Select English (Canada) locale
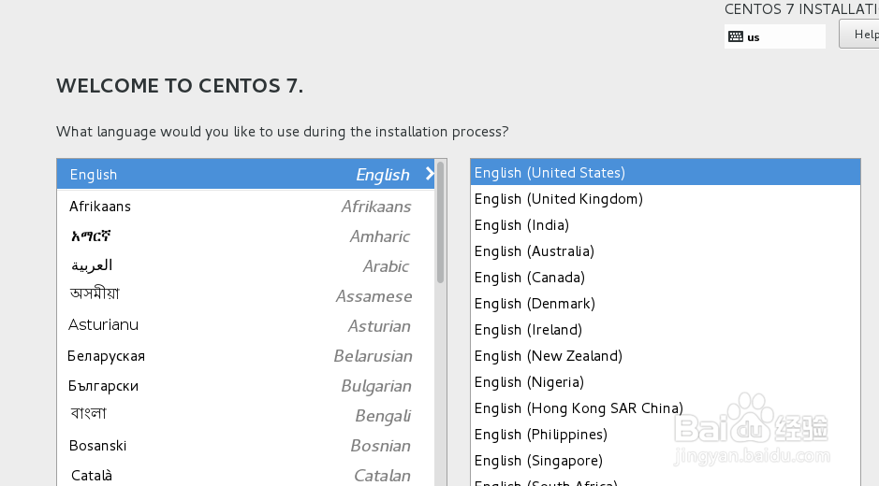This screenshot has height=486, width=879. [666, 278]
